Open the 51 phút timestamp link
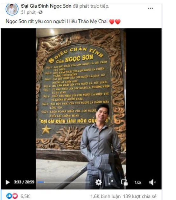The image size is (176, 200). tap(28, 12)
